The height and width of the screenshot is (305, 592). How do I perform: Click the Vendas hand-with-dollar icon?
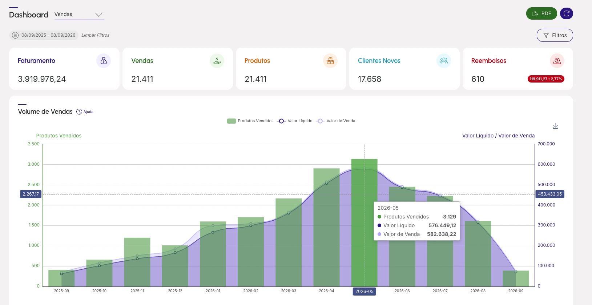click(217, 61)
